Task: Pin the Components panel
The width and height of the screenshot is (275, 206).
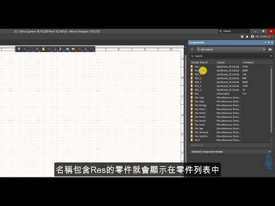Action: coord(269,42)
